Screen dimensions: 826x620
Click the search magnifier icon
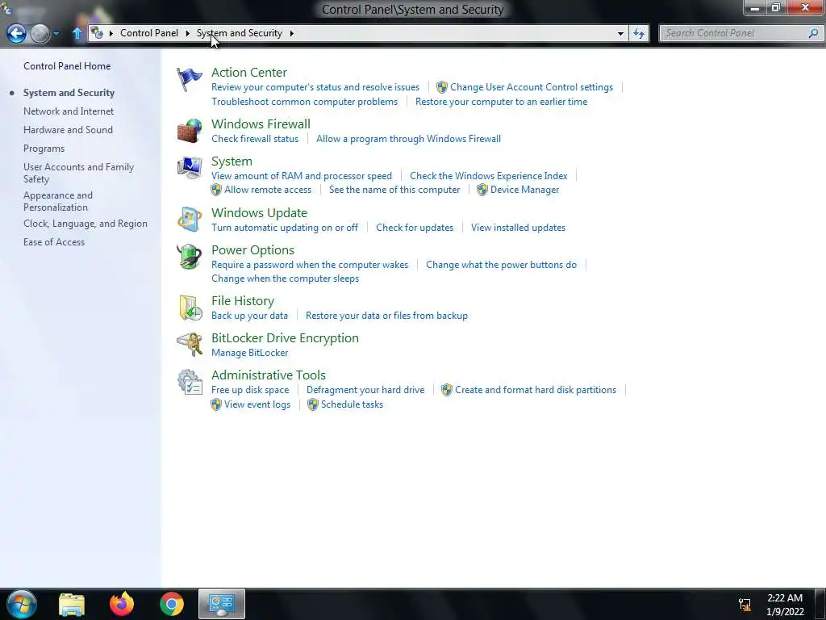[813, 33]
